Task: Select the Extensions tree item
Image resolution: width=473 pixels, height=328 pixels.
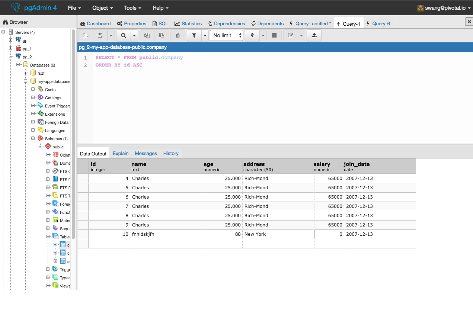Action: [55, 114]
